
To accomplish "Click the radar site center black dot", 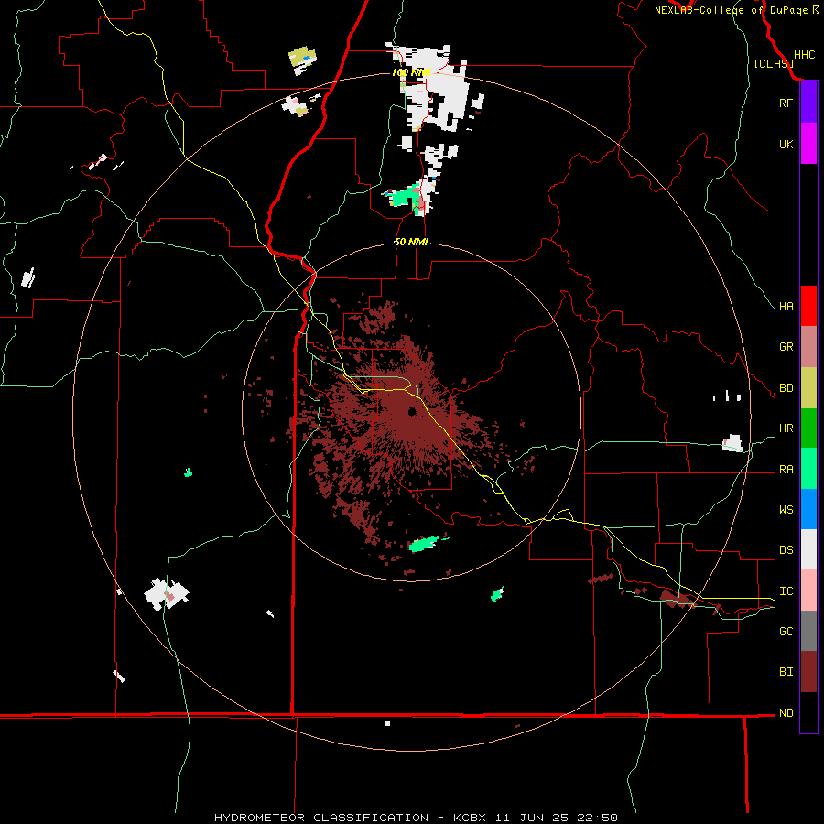I will (412, 411).
